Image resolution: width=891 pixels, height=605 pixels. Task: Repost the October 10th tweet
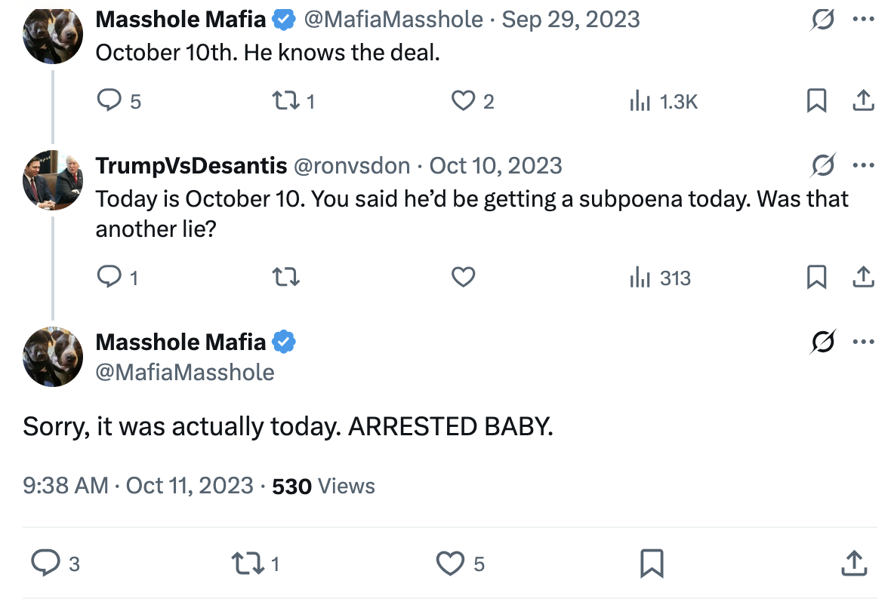pos(285,100)
